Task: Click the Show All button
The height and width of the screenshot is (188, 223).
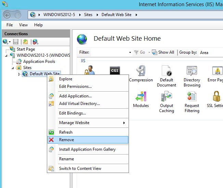Action: tap(163, 52)
